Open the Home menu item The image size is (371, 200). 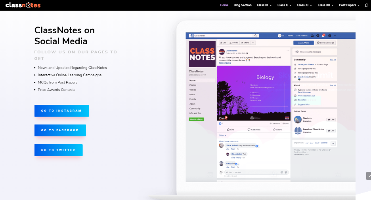tap(224, 5)
